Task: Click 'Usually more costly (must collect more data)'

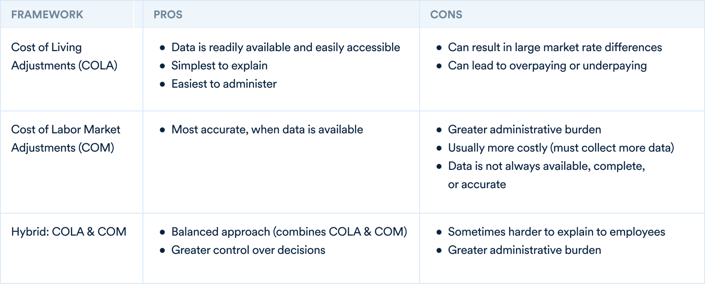Action: [561, 148]
